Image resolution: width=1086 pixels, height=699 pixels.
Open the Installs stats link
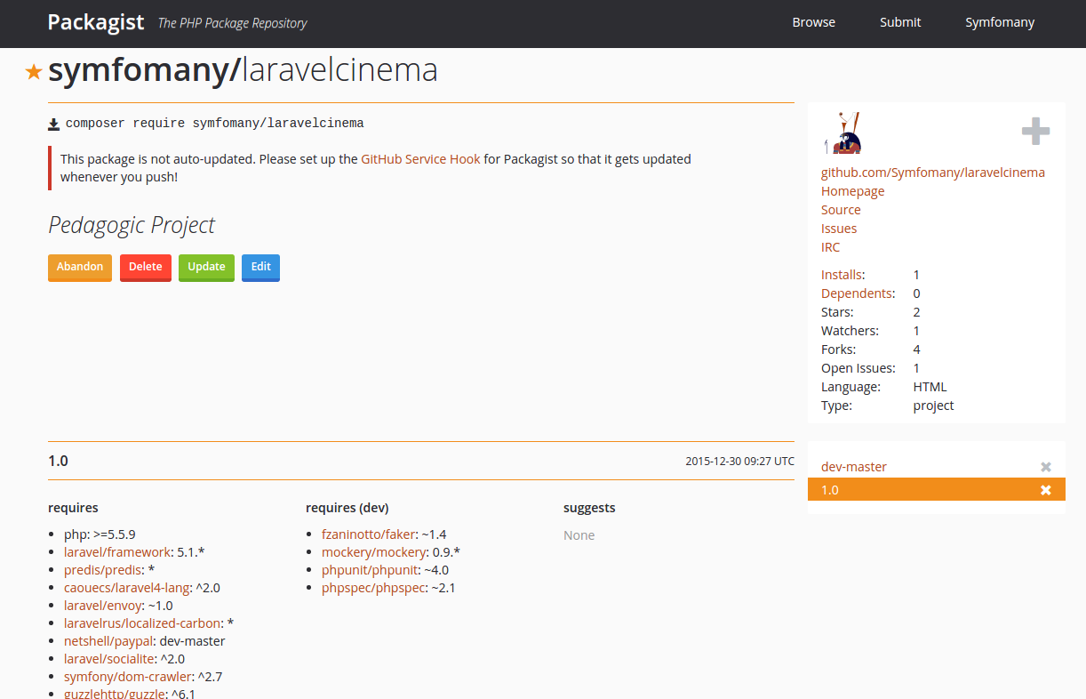coord(841,275)
